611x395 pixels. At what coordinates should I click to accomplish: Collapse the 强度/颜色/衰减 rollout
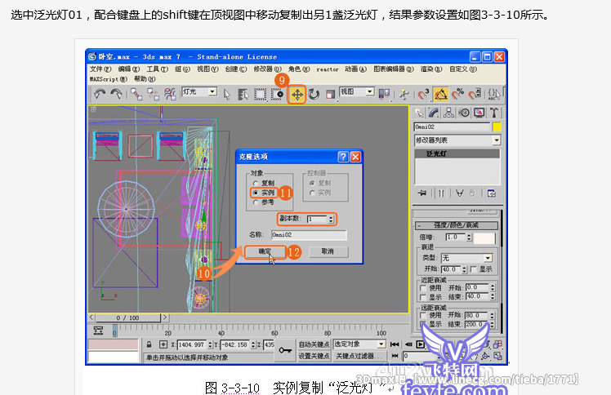click(456, 225)
